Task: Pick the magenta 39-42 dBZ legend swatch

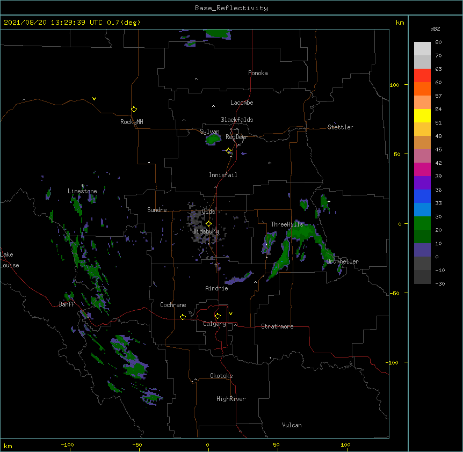Action: coord(422,169)
